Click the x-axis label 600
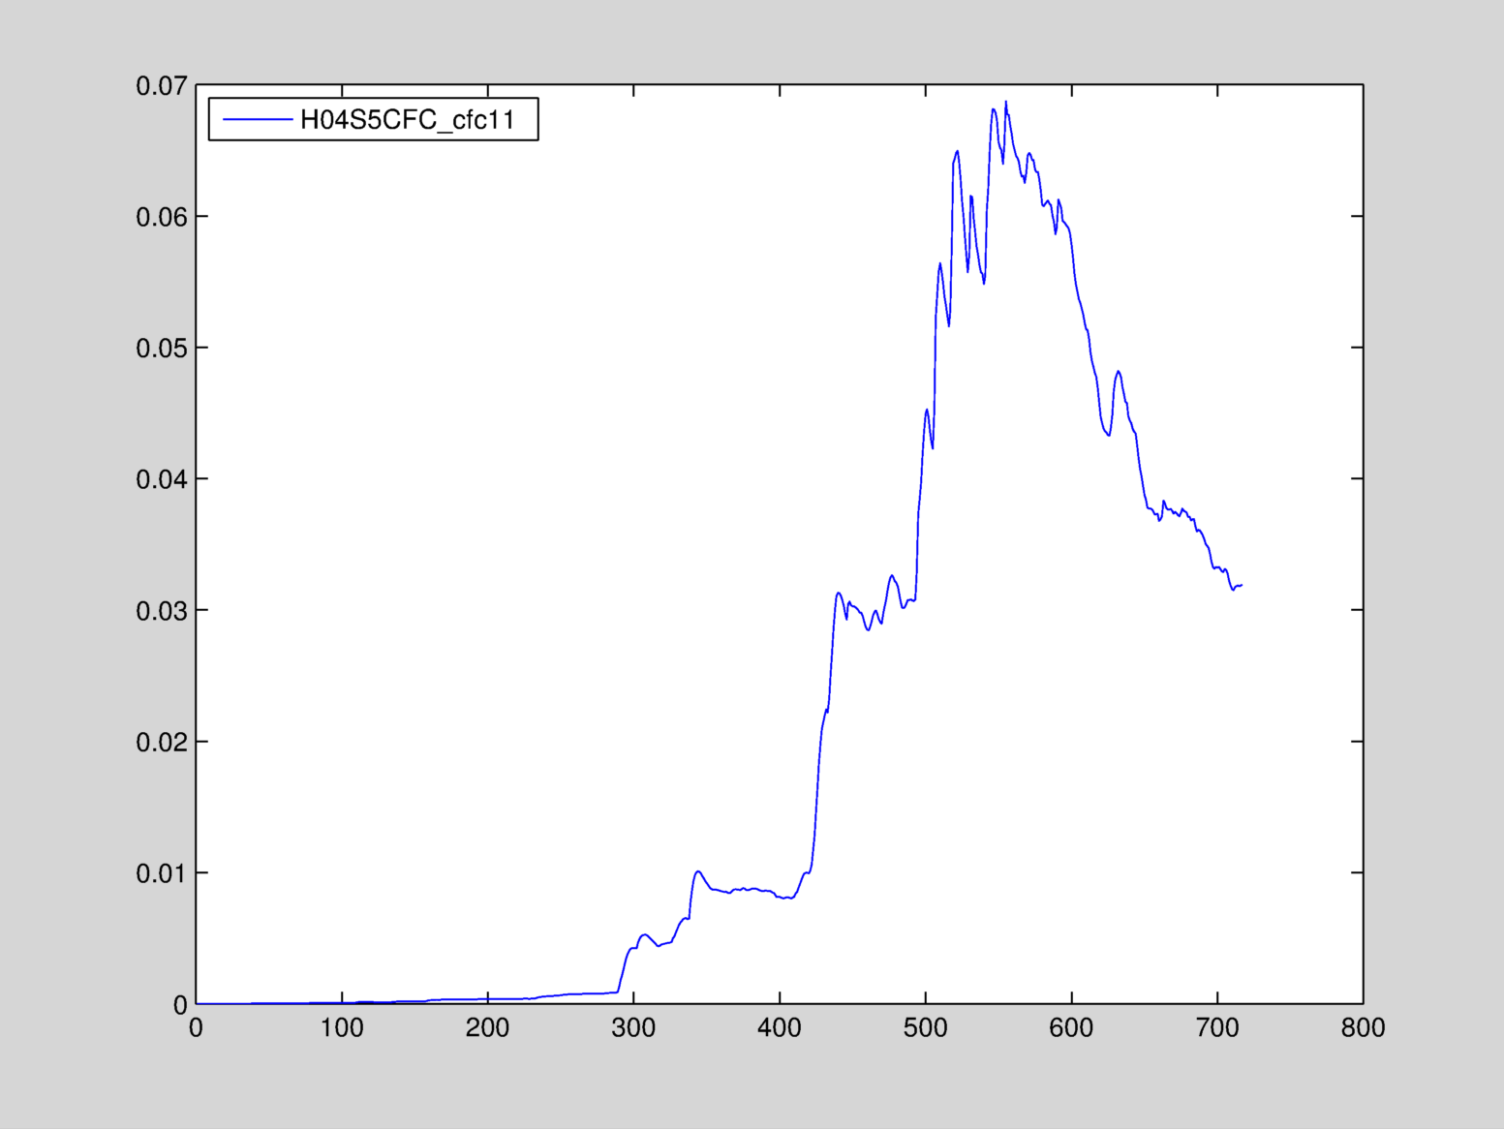Screen dimensions: 1504x1129 (x=1071, y=1028)
